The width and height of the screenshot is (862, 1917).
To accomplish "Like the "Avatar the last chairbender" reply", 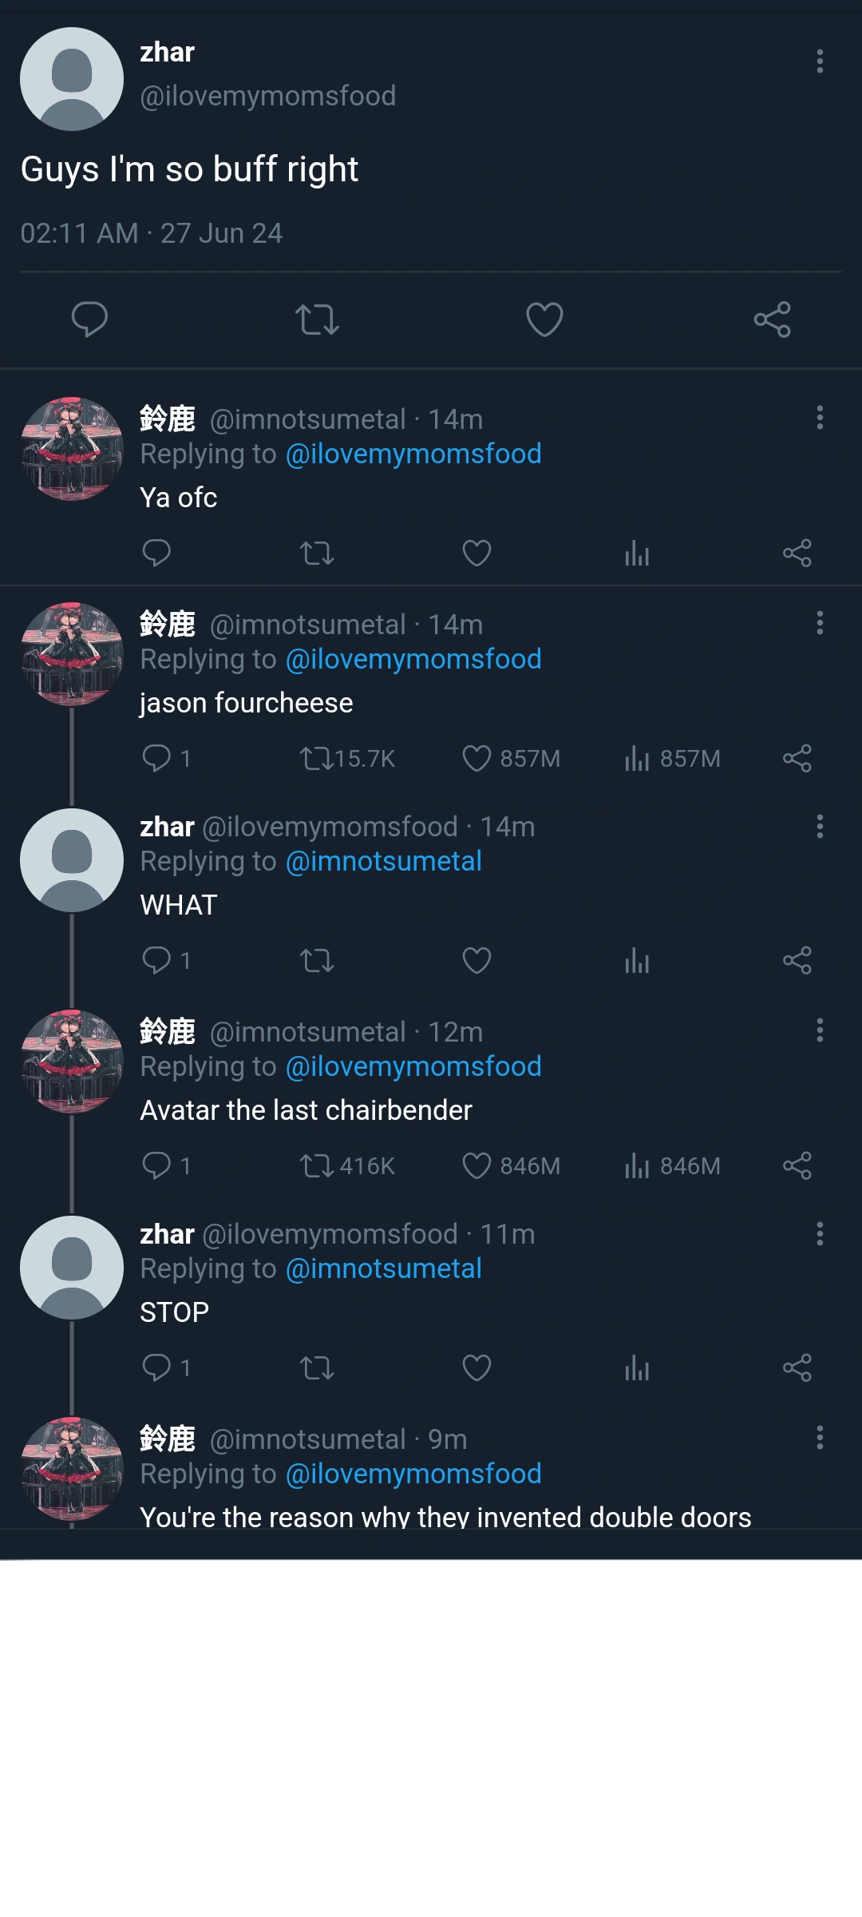I will click(511, 1165).
